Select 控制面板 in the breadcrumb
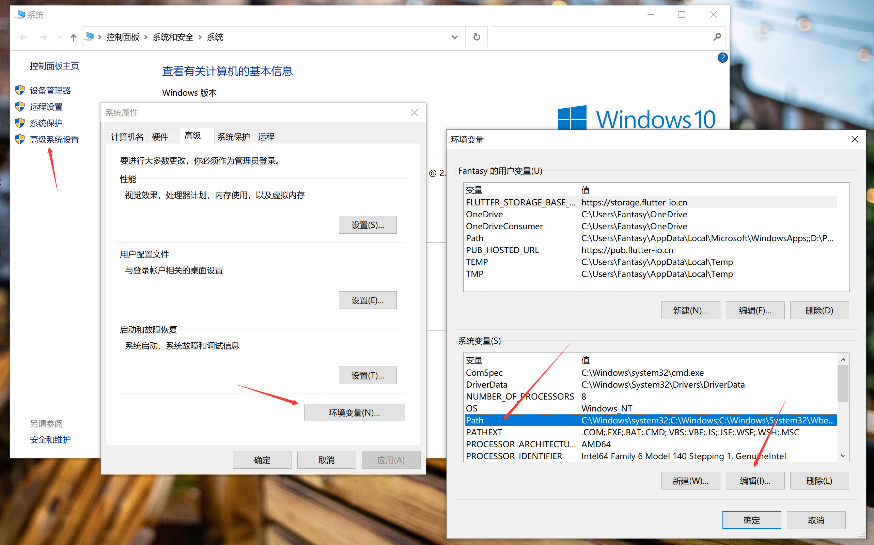874x545 pixels. pyautogui.click(x=123, y=37)
